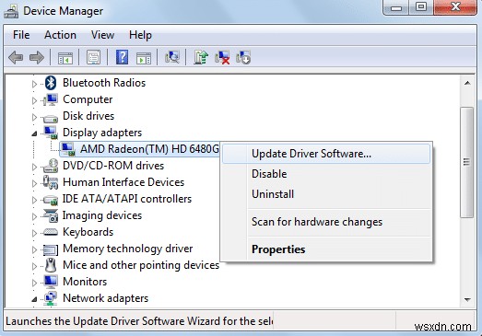
Task: Expand the Keyboards node
Action: (x=34, y=233)
